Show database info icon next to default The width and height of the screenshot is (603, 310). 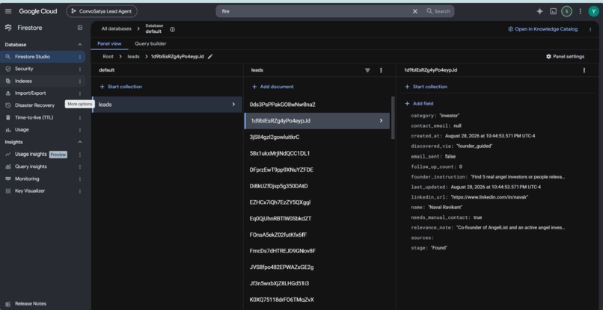pos(172,29)
